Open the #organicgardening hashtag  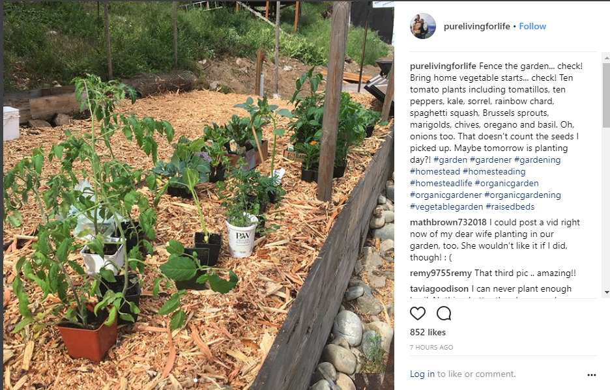pyautogui.click(x=523, y=195)
